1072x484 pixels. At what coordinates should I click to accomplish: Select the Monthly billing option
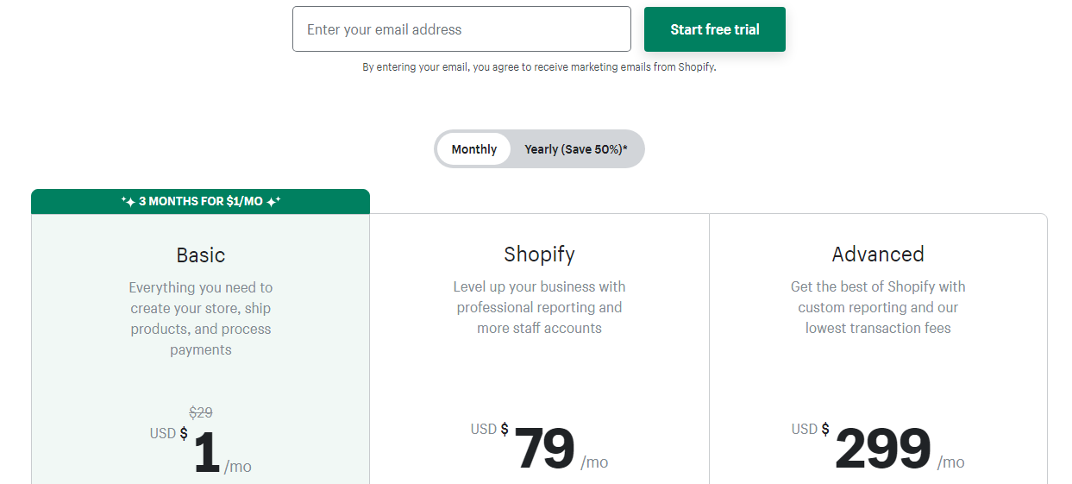(473, 149)
